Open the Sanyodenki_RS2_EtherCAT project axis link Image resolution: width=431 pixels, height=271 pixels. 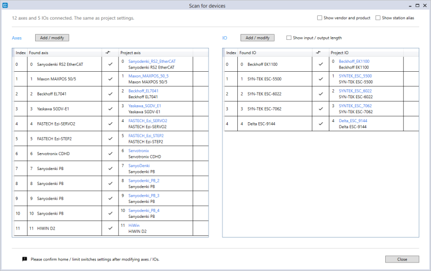coord(152,62)
